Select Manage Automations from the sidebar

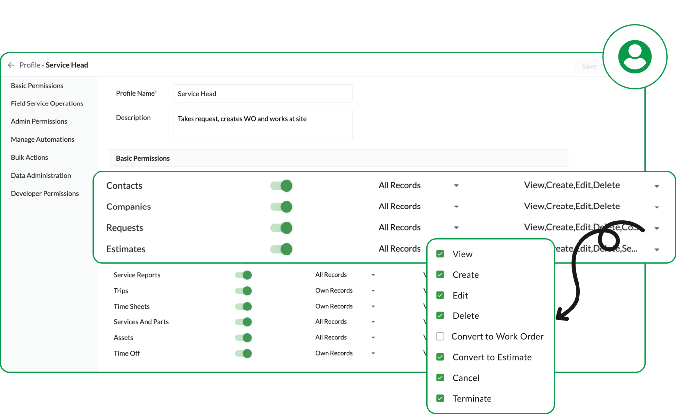pos(42,139)
